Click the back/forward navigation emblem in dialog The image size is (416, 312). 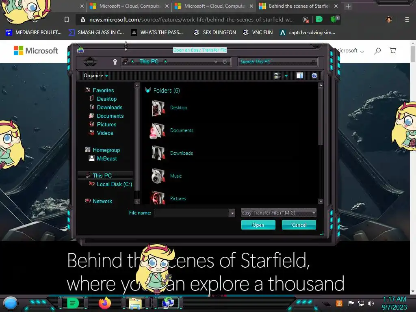pyautogui.click(x=90, y=62)
